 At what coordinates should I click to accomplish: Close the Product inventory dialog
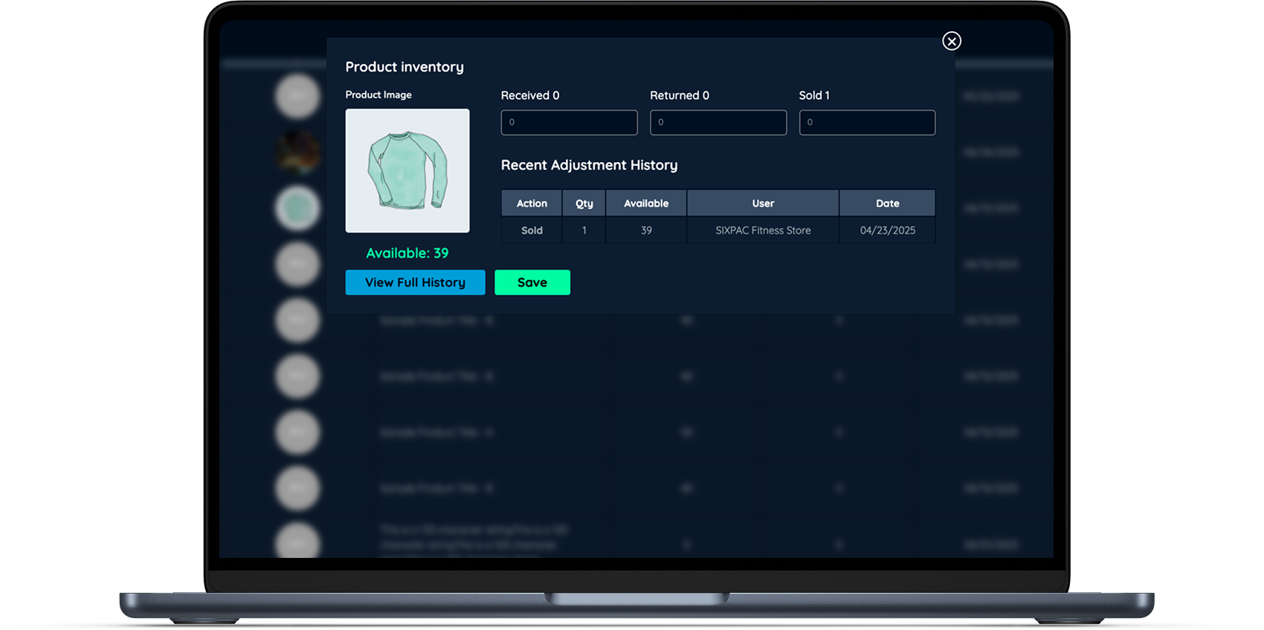952,41
